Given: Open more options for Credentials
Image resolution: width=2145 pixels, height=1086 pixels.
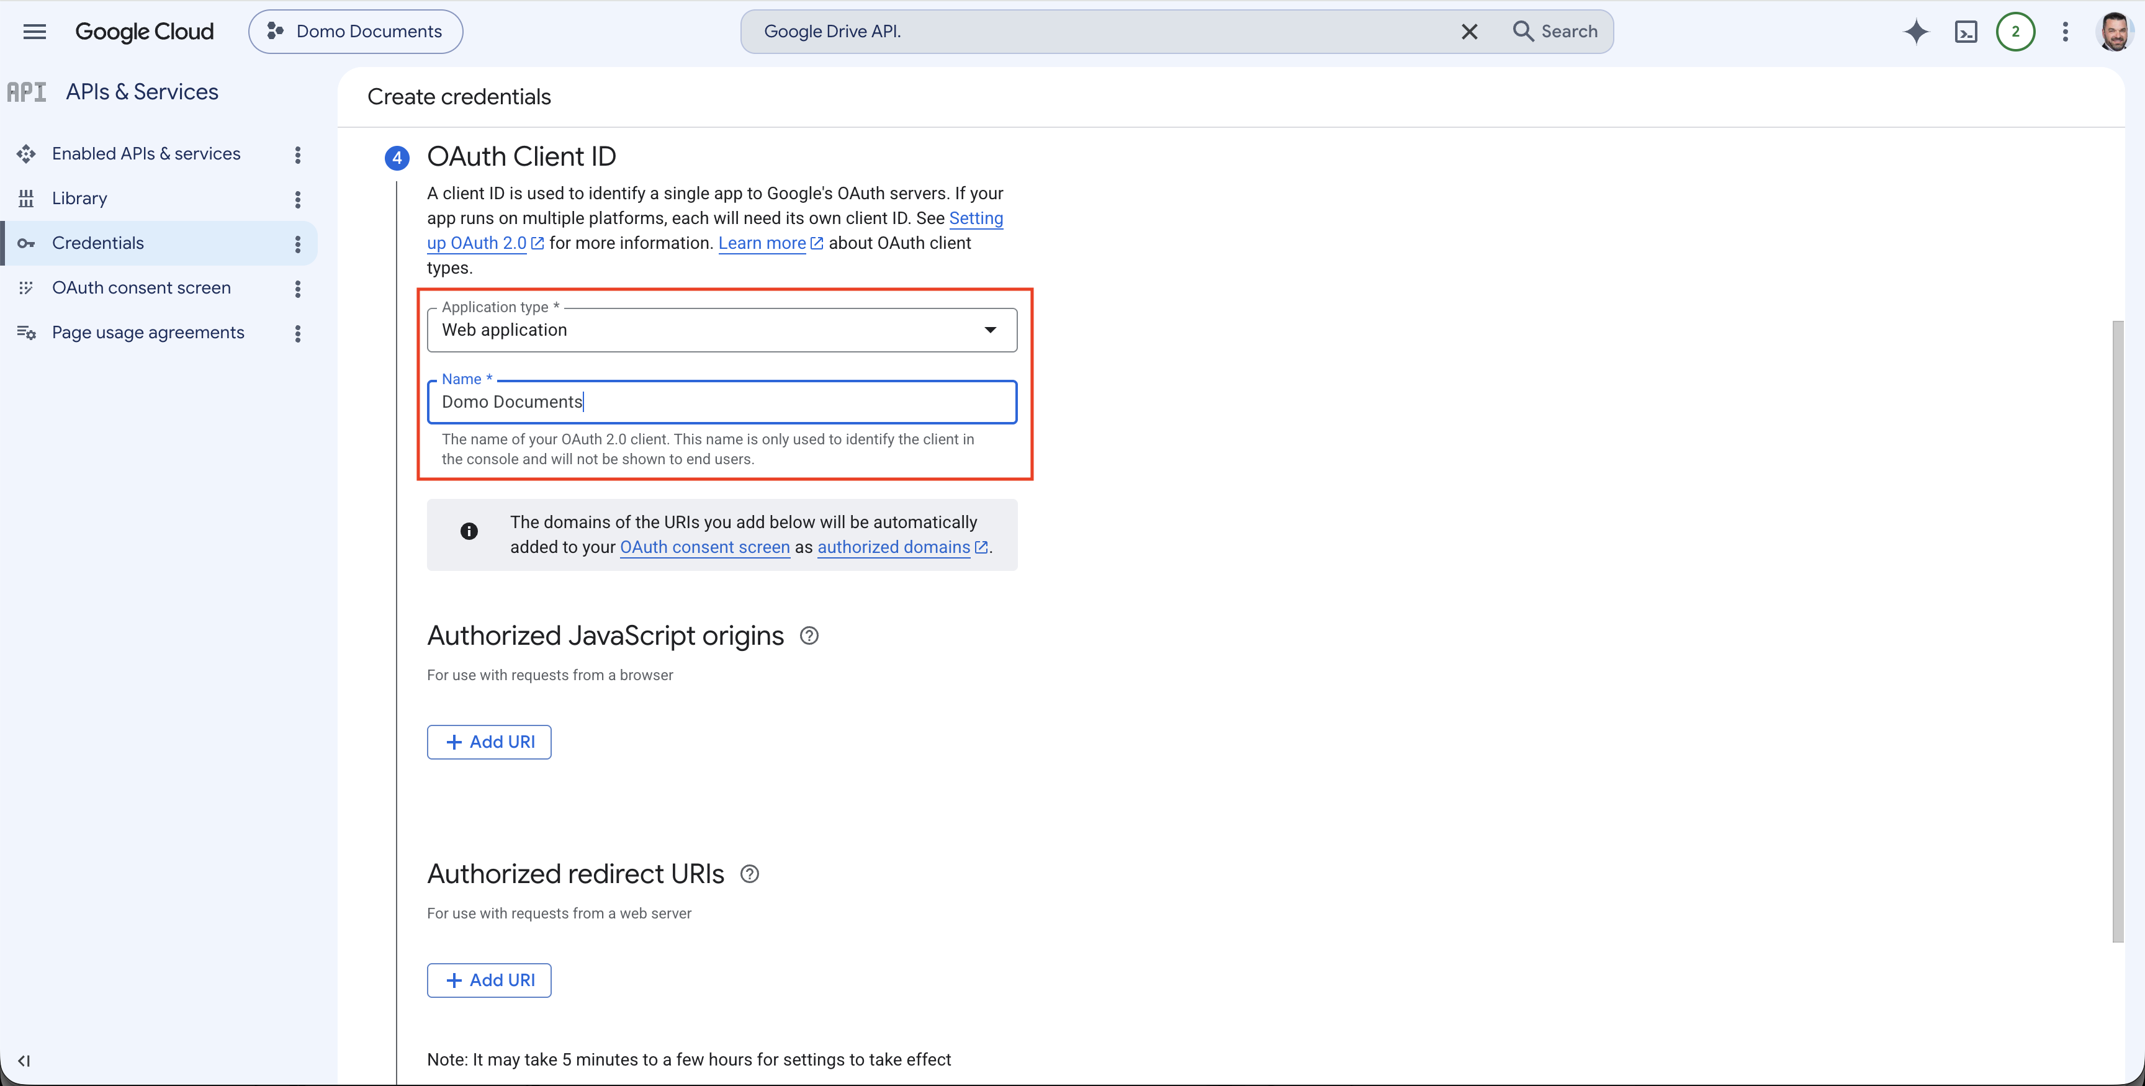Looking at the screenshot, I should click(x=297, y=243).
